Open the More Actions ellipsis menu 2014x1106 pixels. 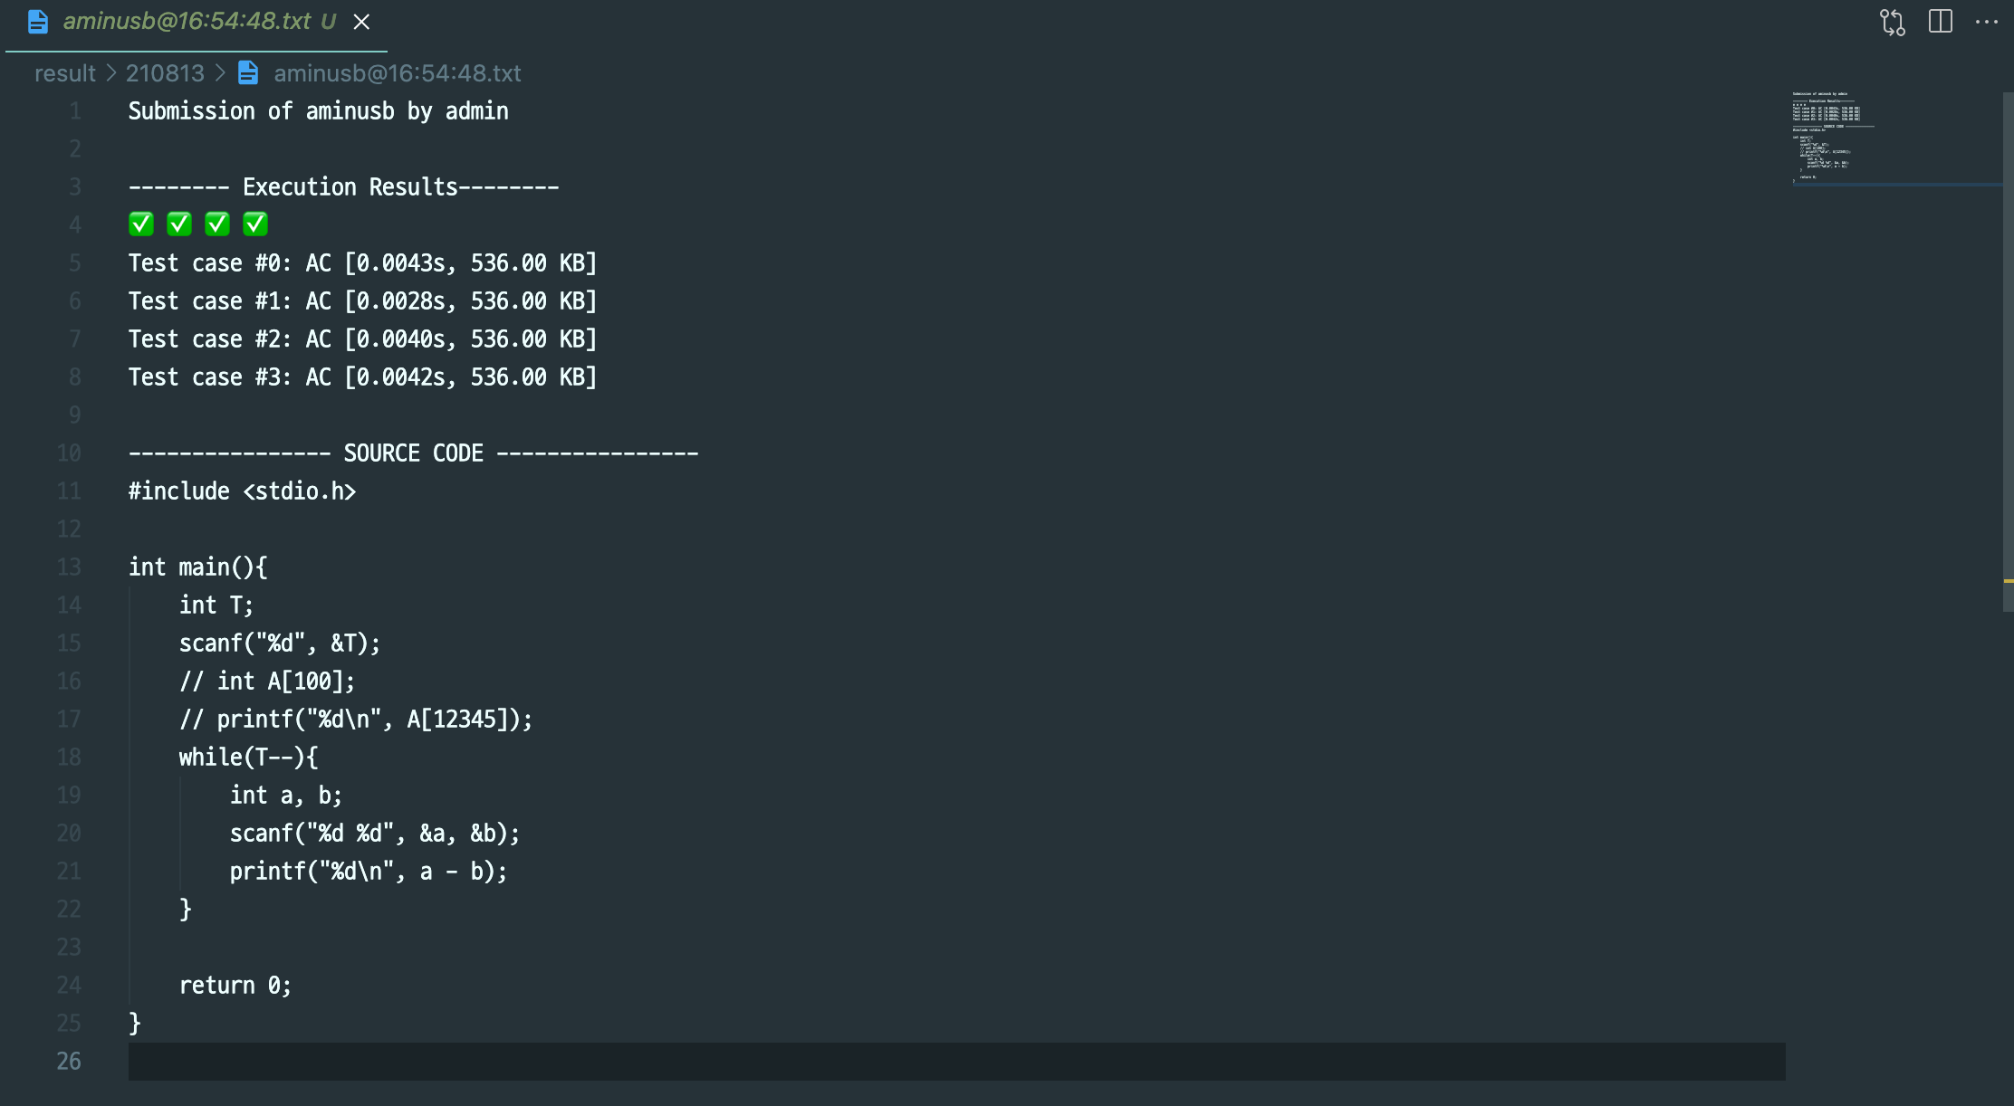pyautogui.click(x=1987, y=22)
